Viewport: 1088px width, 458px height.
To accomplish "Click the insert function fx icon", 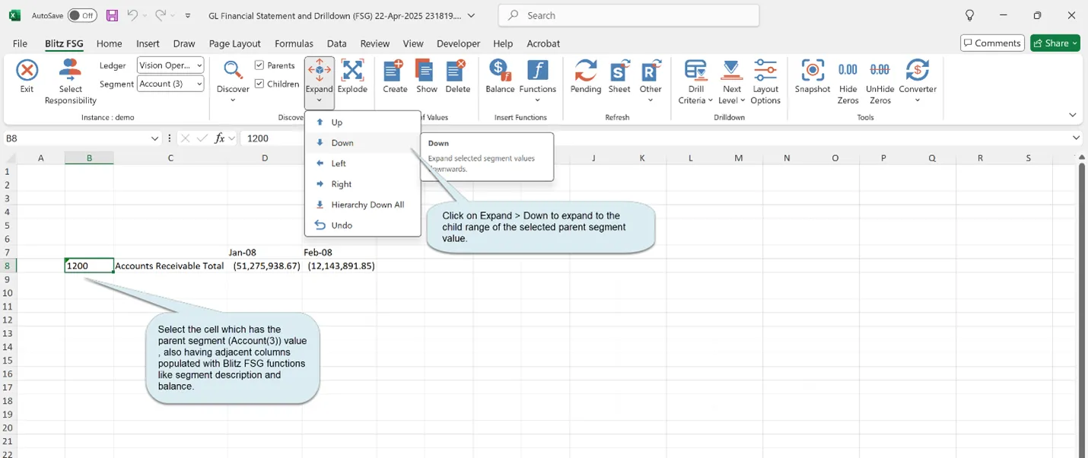I will (x=220, y=138).
